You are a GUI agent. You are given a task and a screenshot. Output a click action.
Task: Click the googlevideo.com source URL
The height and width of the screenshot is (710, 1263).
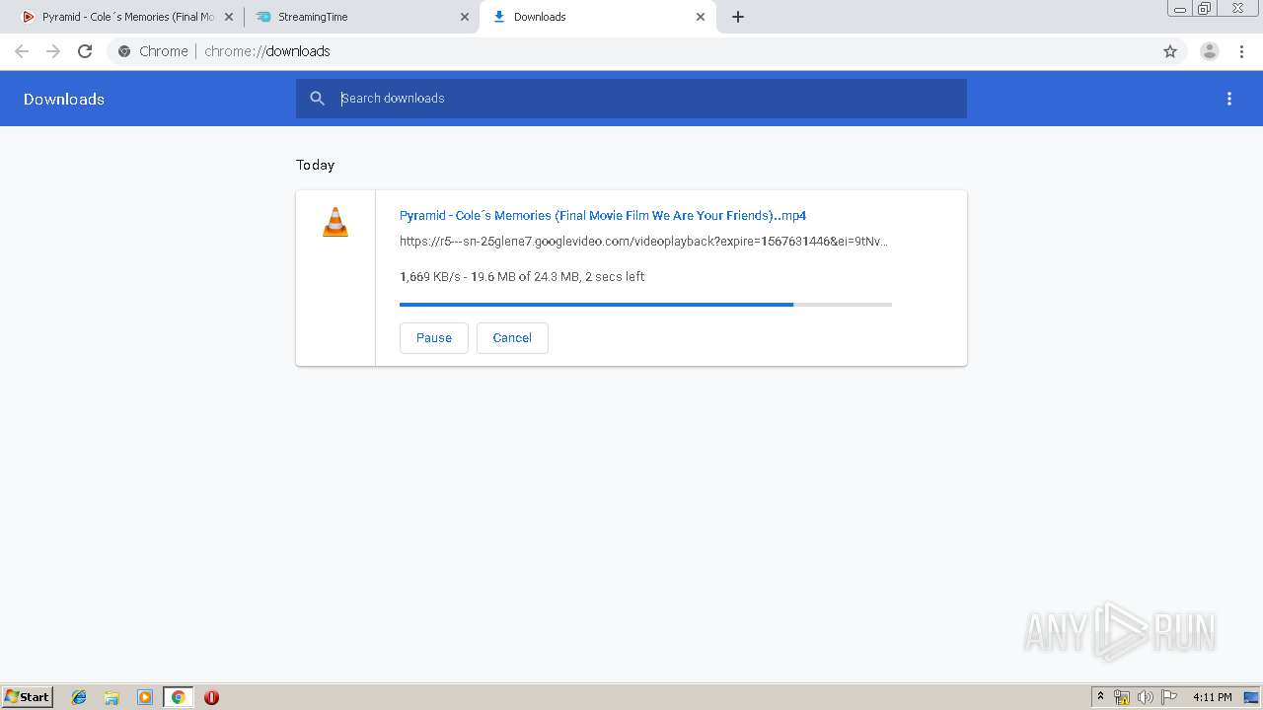643,241
